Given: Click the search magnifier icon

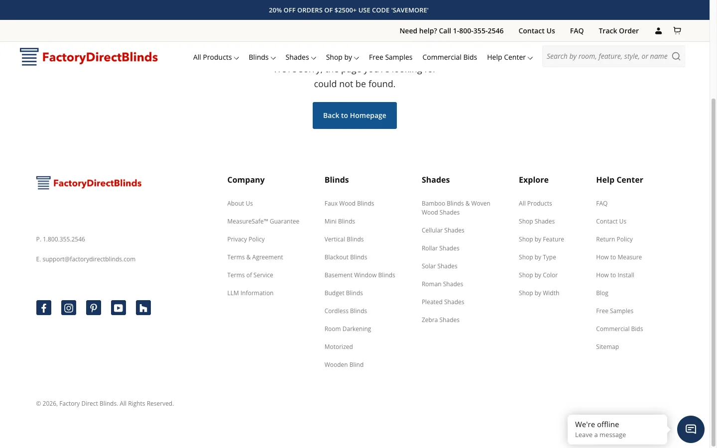Looking at the screenshot, I should (676, 56).
